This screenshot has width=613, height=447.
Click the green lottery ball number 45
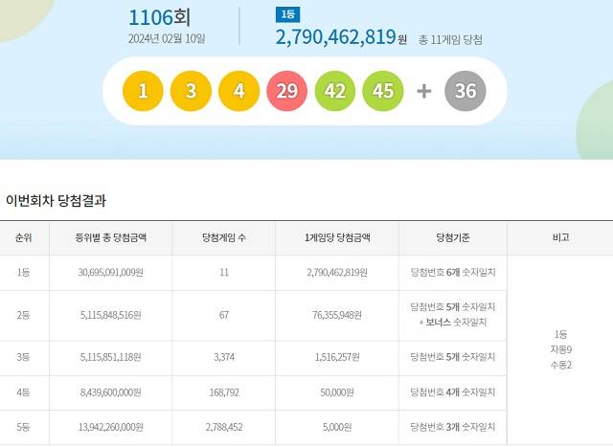click(x=383, y=91)
